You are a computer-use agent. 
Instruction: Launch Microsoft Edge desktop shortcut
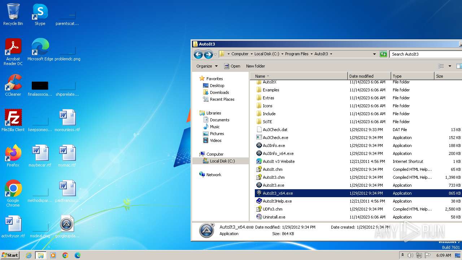click(x=40, y=50)
